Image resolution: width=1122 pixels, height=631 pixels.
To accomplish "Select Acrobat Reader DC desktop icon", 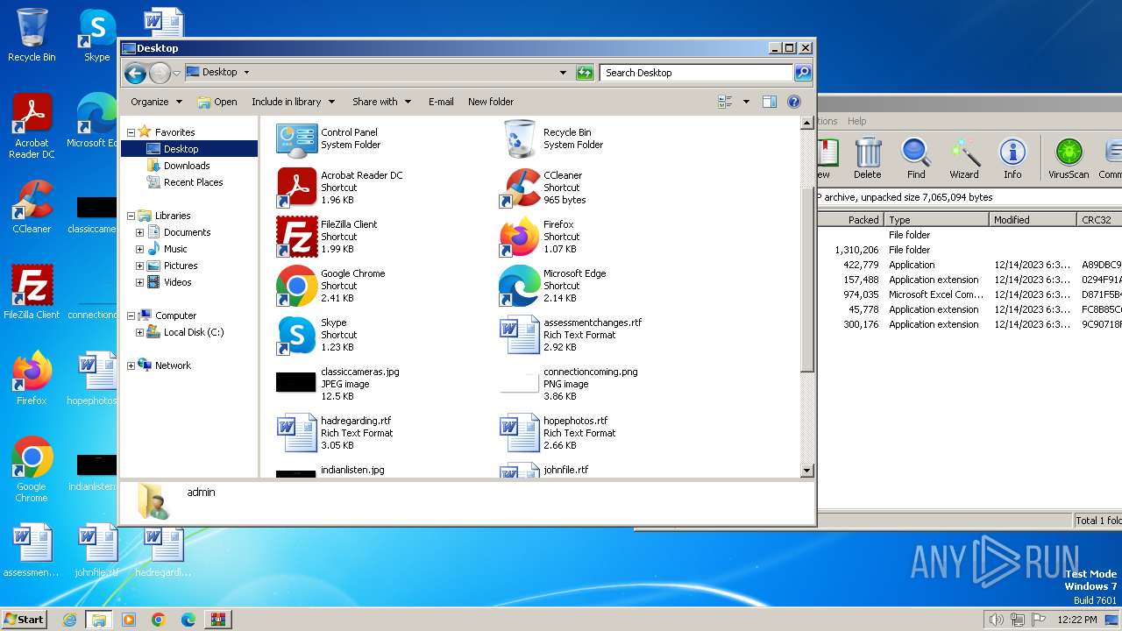I will pos(32,126).
